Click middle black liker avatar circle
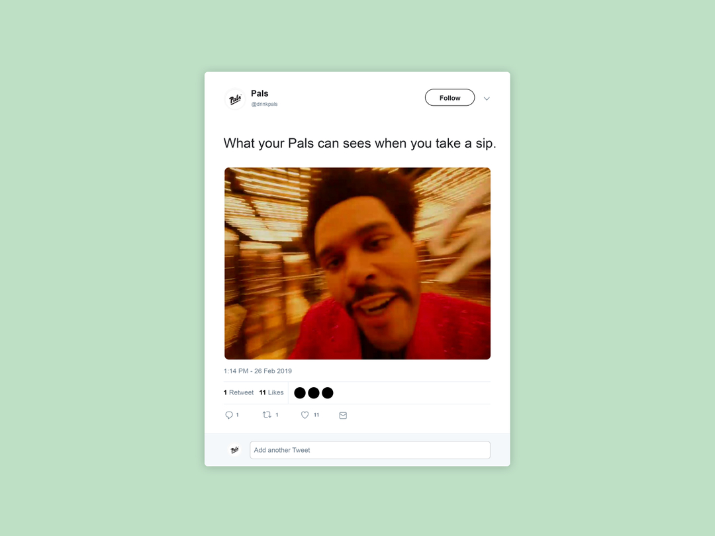715x536 pixels. pos(314,393)
